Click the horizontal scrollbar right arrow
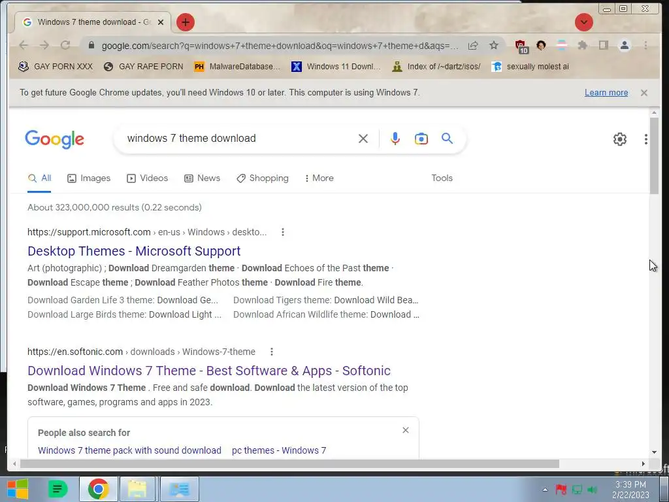 coord(644,463)
